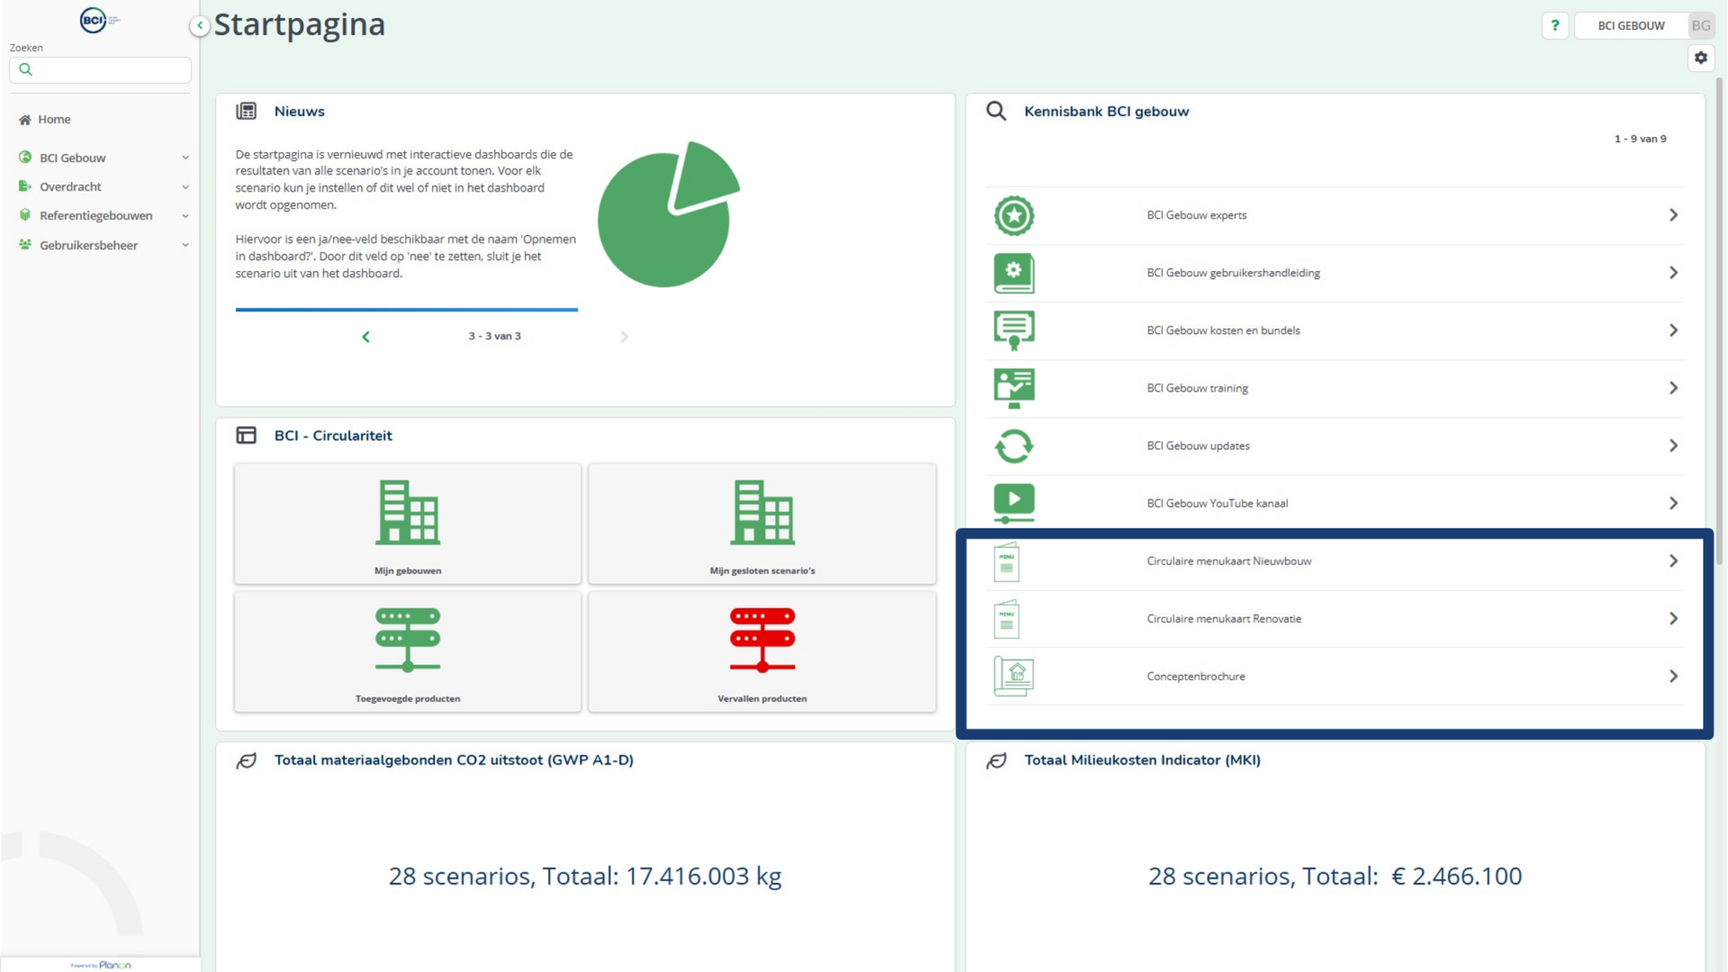Image resolution: width=1728 pixels, height=972 pixels.
Task: Open the BCI GEBOUW account menu
Action: point(1631,25)
